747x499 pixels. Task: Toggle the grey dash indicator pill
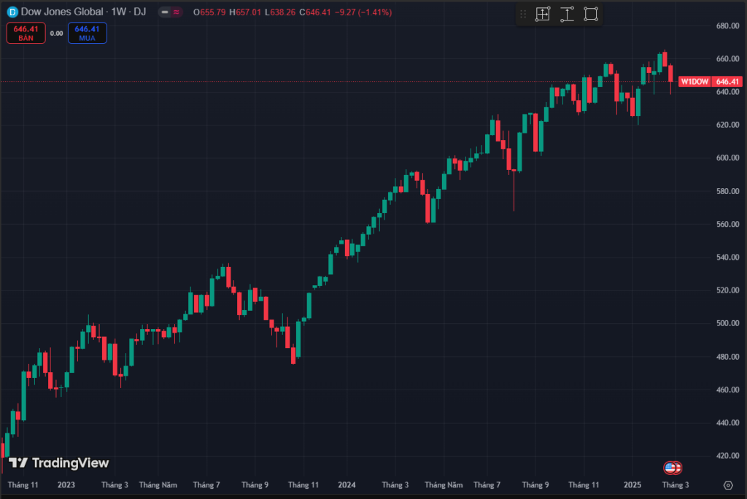pyautogui.click(x=165, y=12)
